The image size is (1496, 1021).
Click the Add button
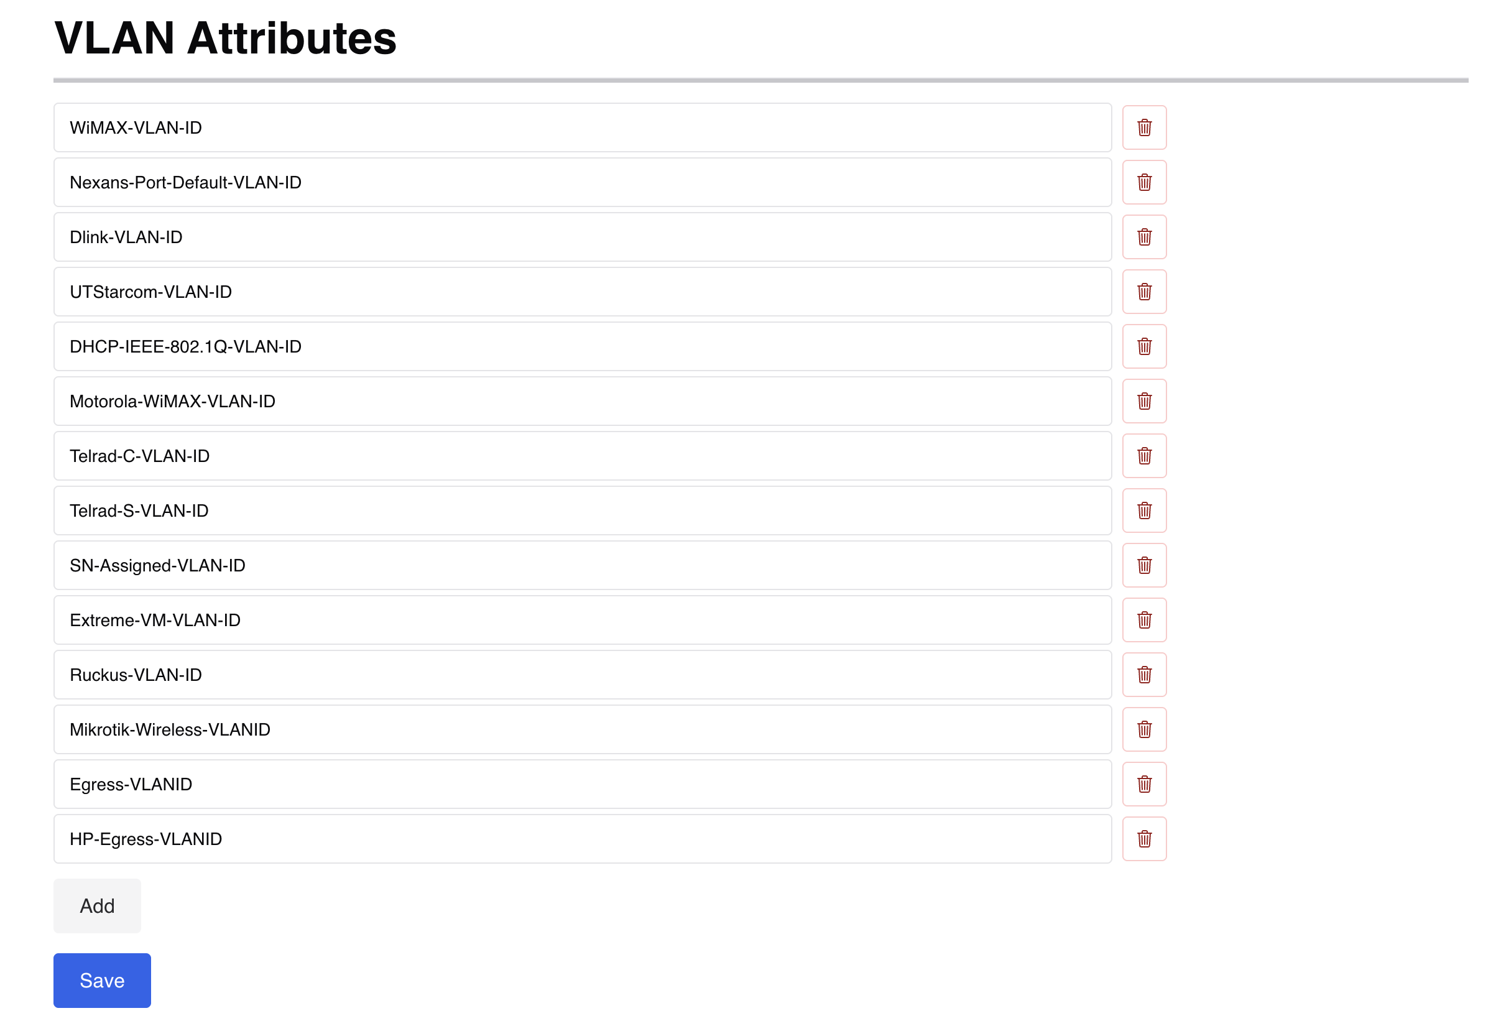coord(97,906)
